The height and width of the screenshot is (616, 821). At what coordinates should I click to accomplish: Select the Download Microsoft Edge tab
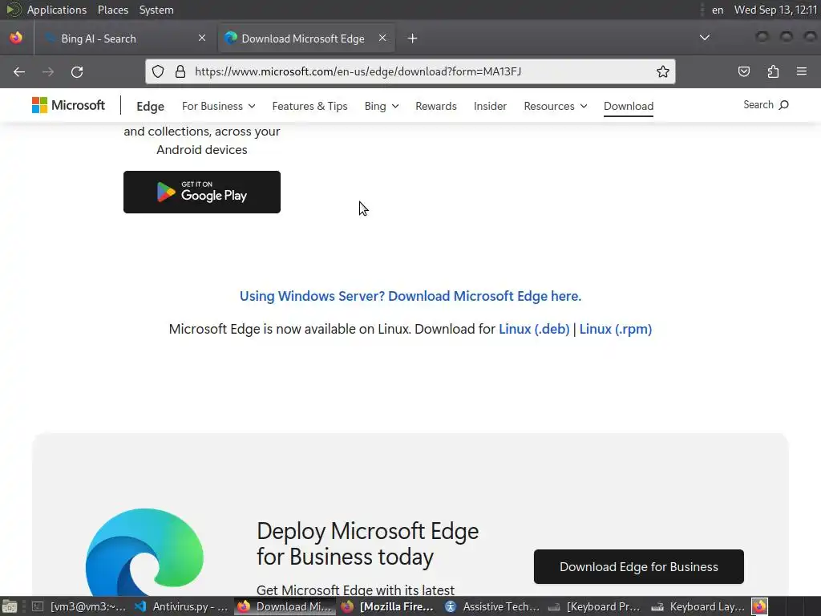click(306, 38)
